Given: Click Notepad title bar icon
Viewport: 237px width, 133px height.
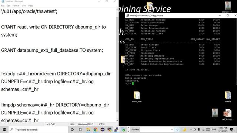Looking at the screenshot, I should point(3,1).
